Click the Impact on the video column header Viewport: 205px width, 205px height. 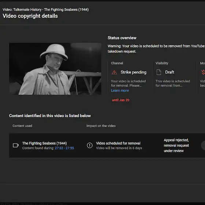click(101, 126)
